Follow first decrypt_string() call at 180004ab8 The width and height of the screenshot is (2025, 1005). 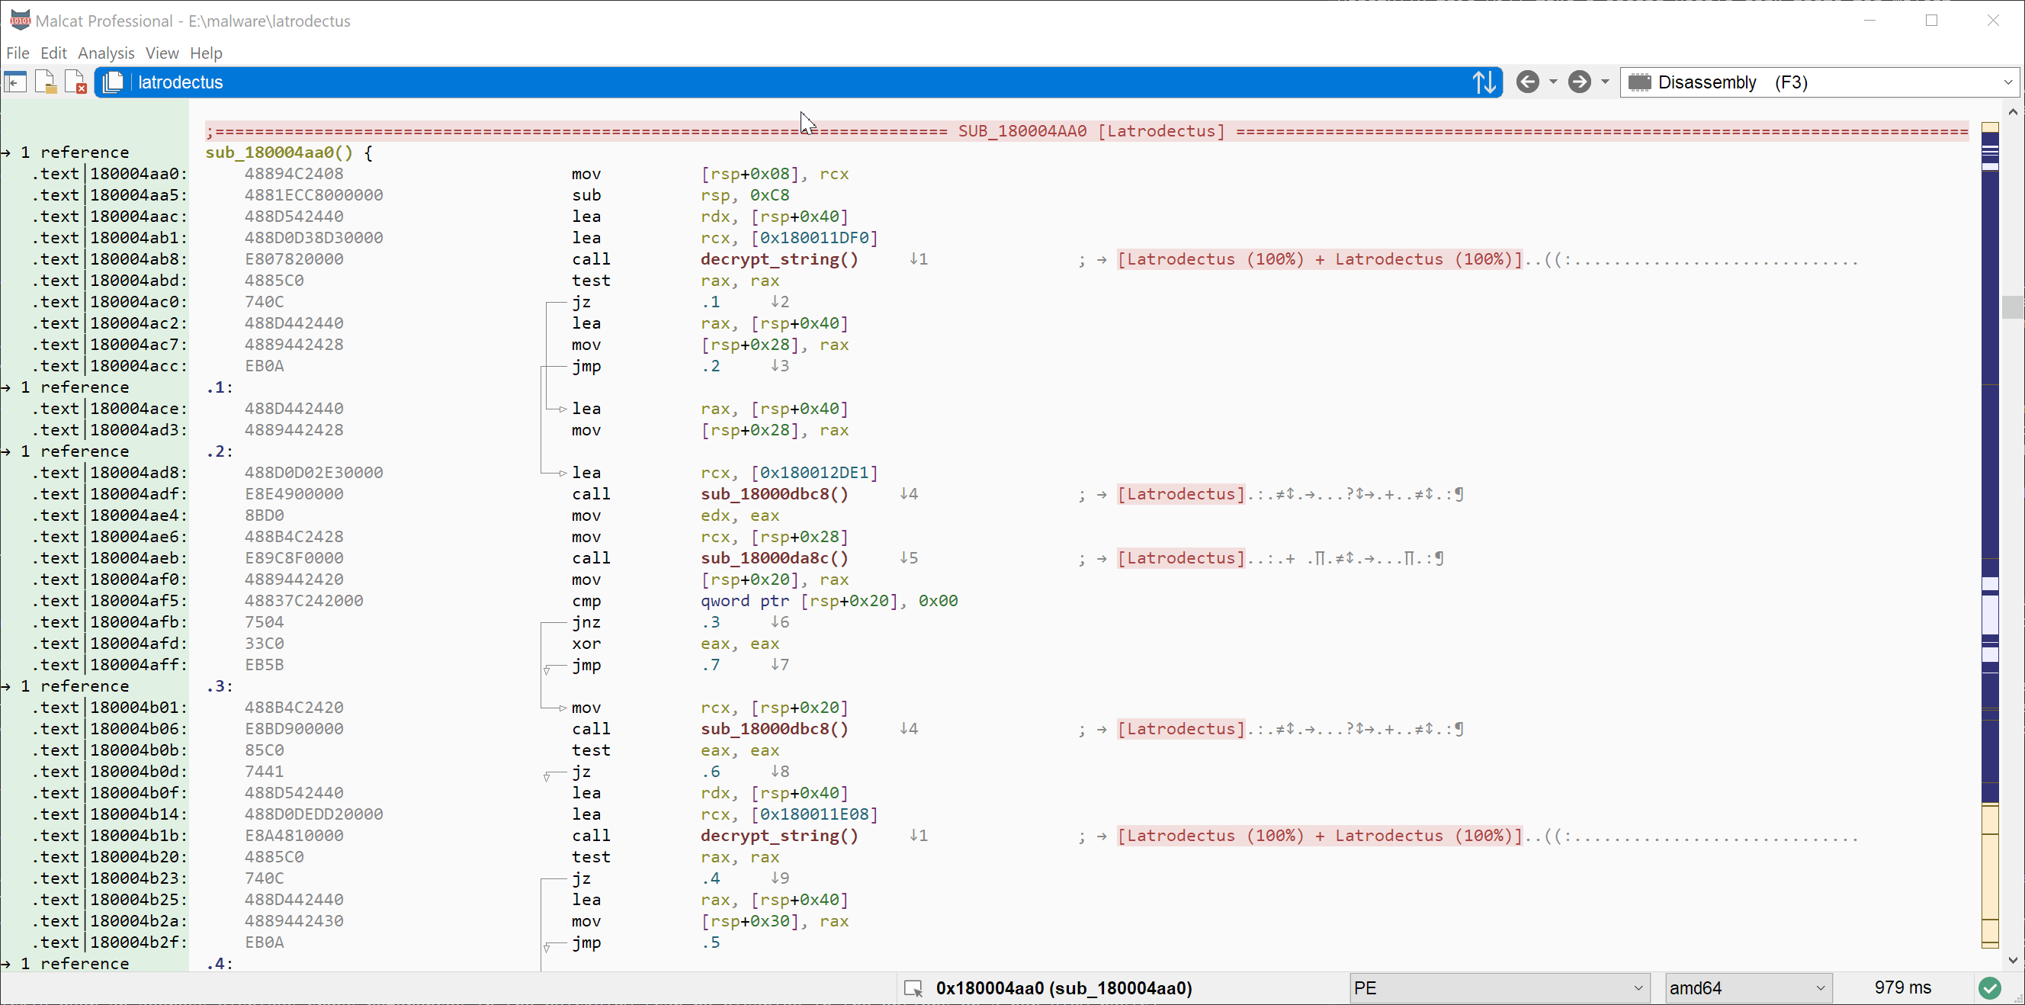[x=779, y=259]
